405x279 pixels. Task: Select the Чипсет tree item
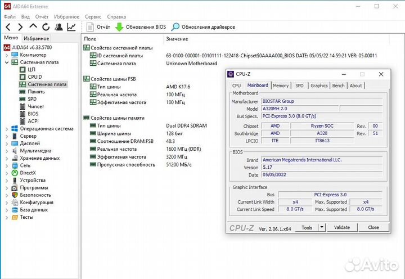click(36, 106)
